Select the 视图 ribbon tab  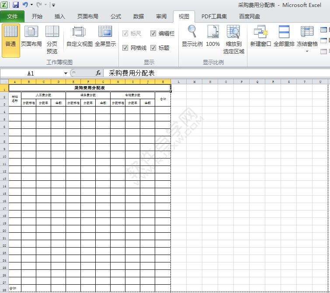pyautogui.click(x=184, y=17)
